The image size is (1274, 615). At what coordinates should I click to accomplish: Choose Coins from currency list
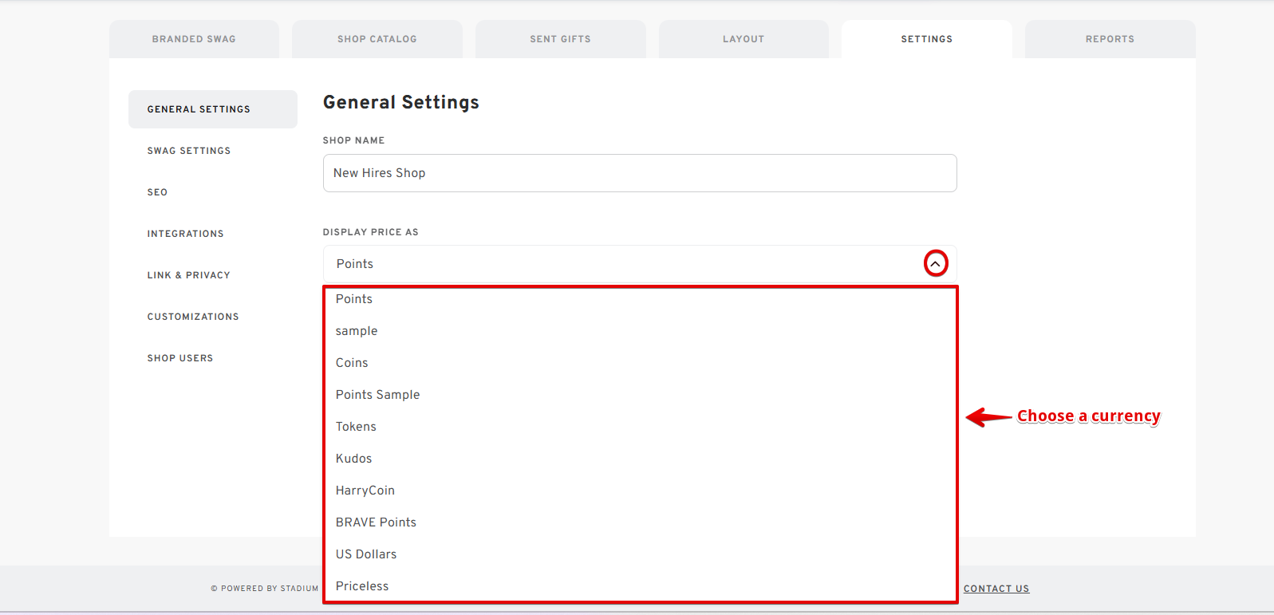(352, 363)
